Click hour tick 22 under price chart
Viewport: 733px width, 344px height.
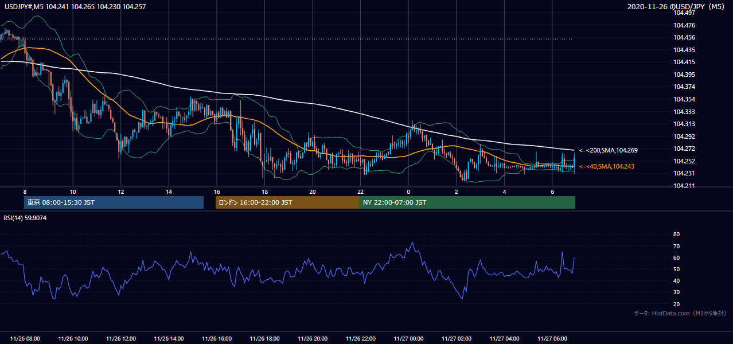361,191
